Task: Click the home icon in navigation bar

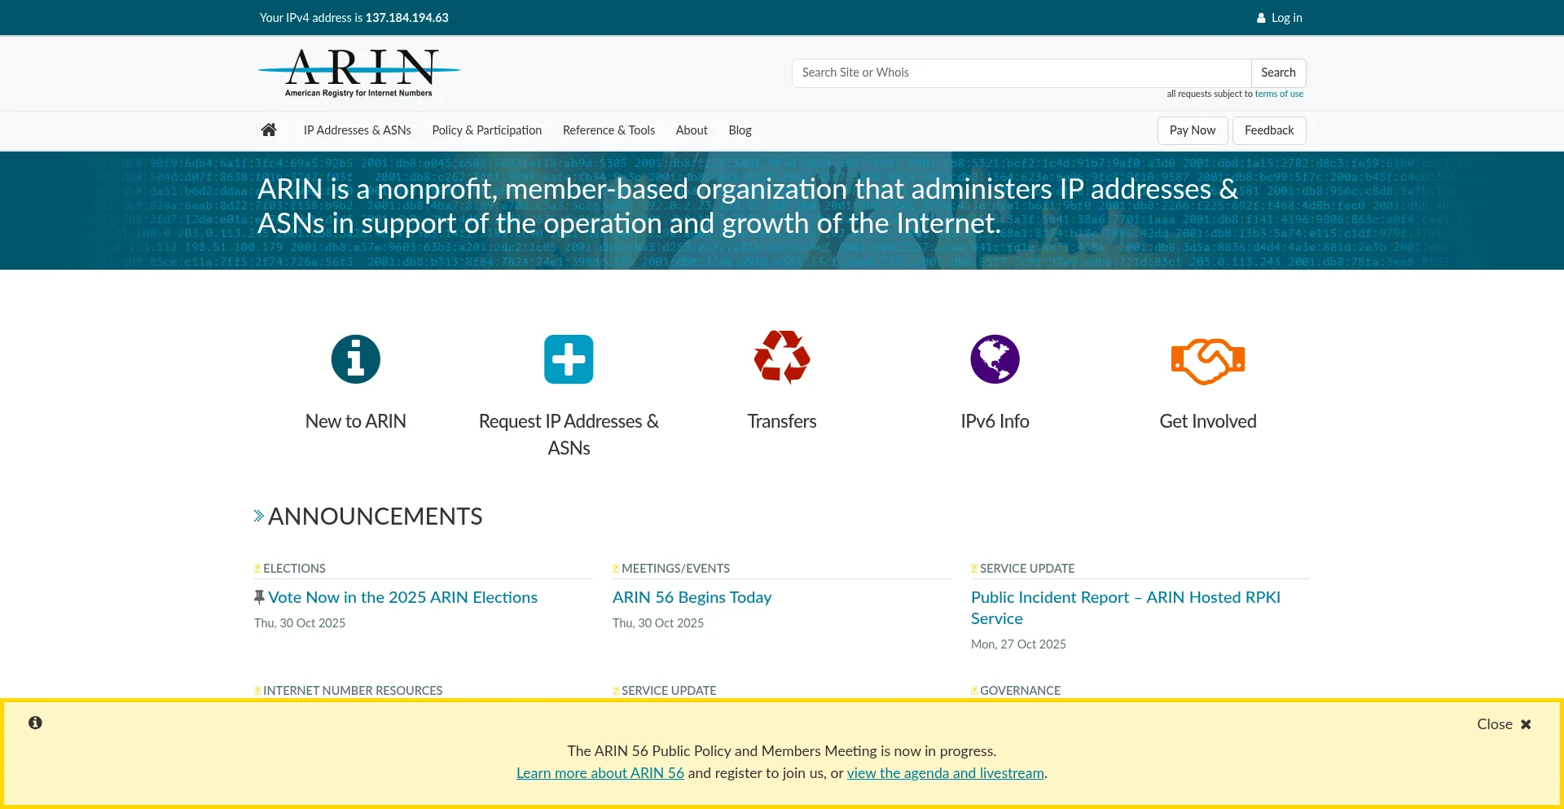Action: coord(269,130)
